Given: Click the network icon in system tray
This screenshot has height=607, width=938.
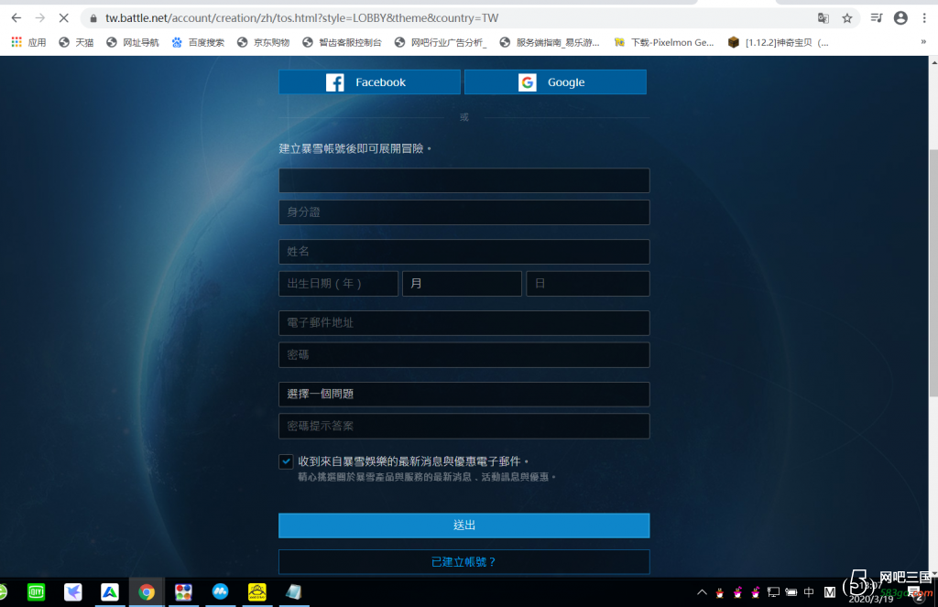Looking at the screenshot, I should point(773,592).
